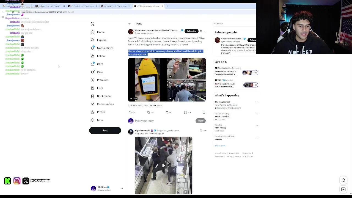
Task: Open a new browser tab
Action: [x=167, y=6]
